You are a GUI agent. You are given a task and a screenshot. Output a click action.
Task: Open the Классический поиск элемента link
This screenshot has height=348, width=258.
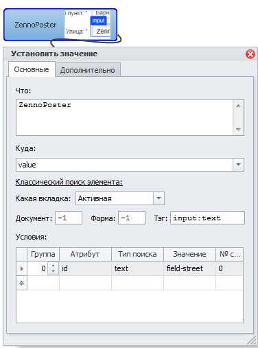click(69, 182)
